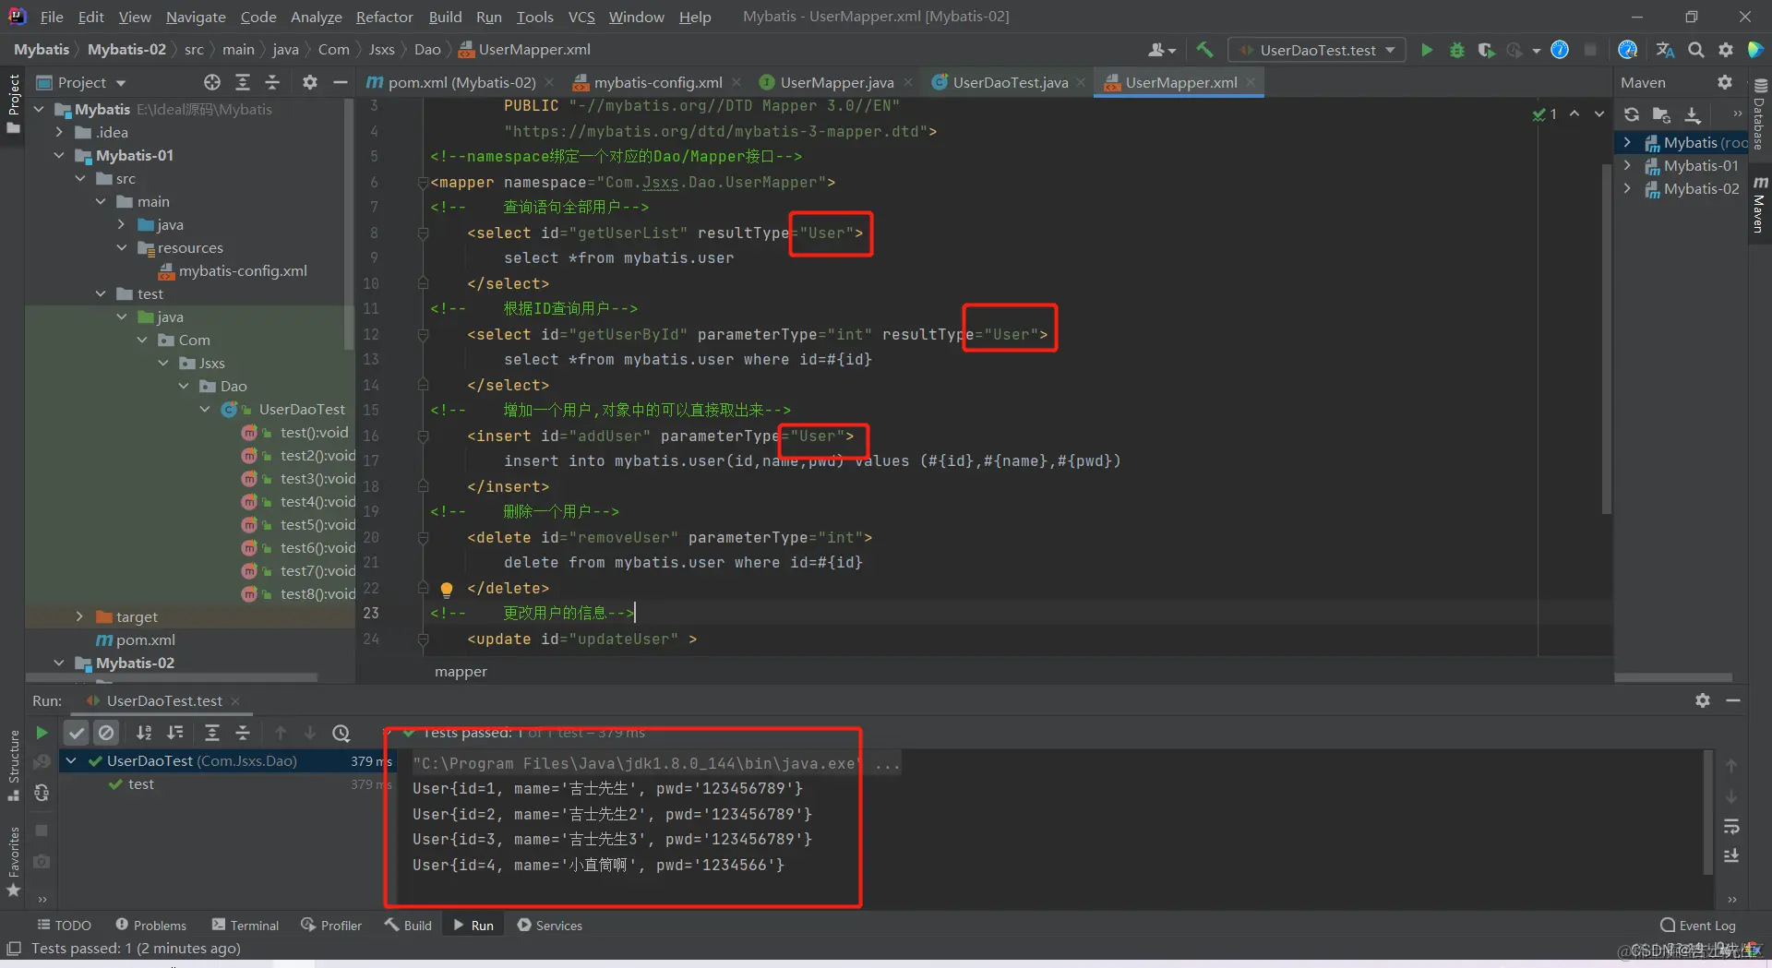
Task: Reload all Maven projects
Action: [x=1632, y=114]
